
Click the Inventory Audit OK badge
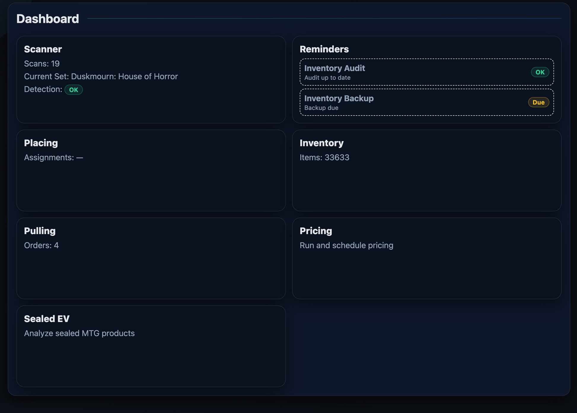540,72
